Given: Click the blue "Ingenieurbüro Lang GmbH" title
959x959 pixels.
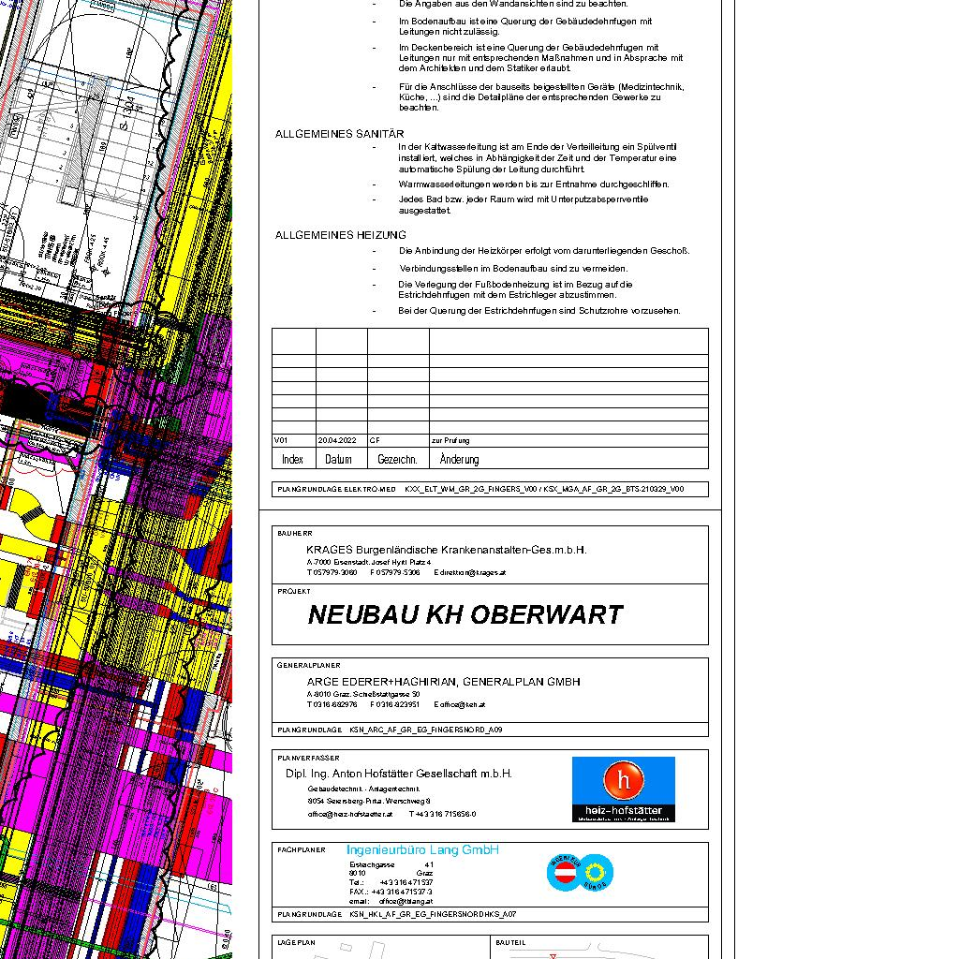Looking at the screenshot, I should click(422, 850).
